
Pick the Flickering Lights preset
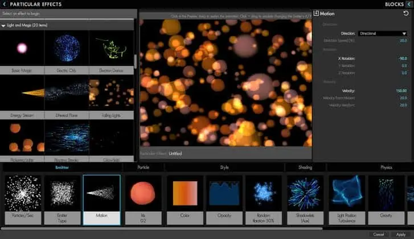coord(22,141)
